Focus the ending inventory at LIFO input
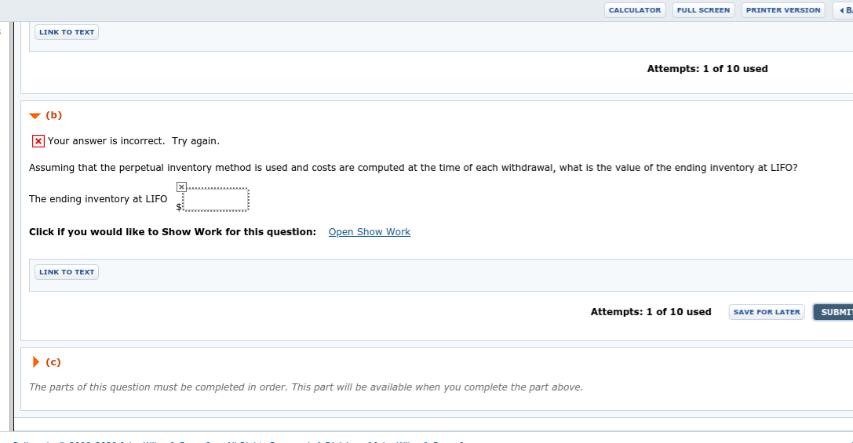The image size is (853, 443). pyautogui.click(x=216, y=200)
